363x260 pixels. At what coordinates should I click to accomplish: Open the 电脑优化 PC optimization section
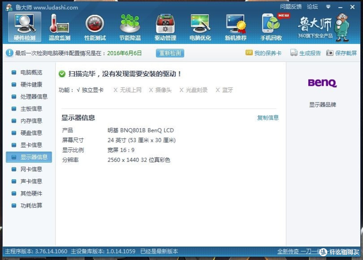[200, 27]
